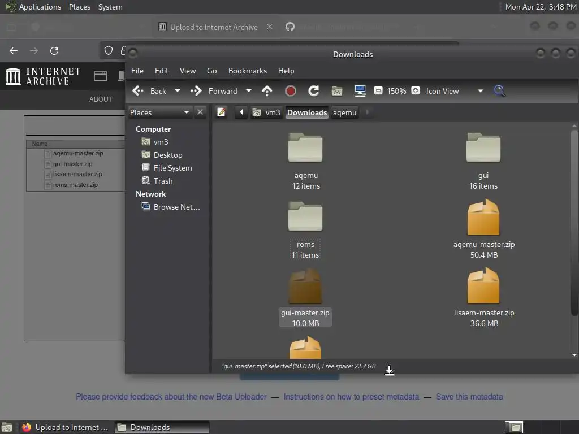Screen dimensions: 579x434
Task: Open the Edit menu
Action: coord(161,71)
